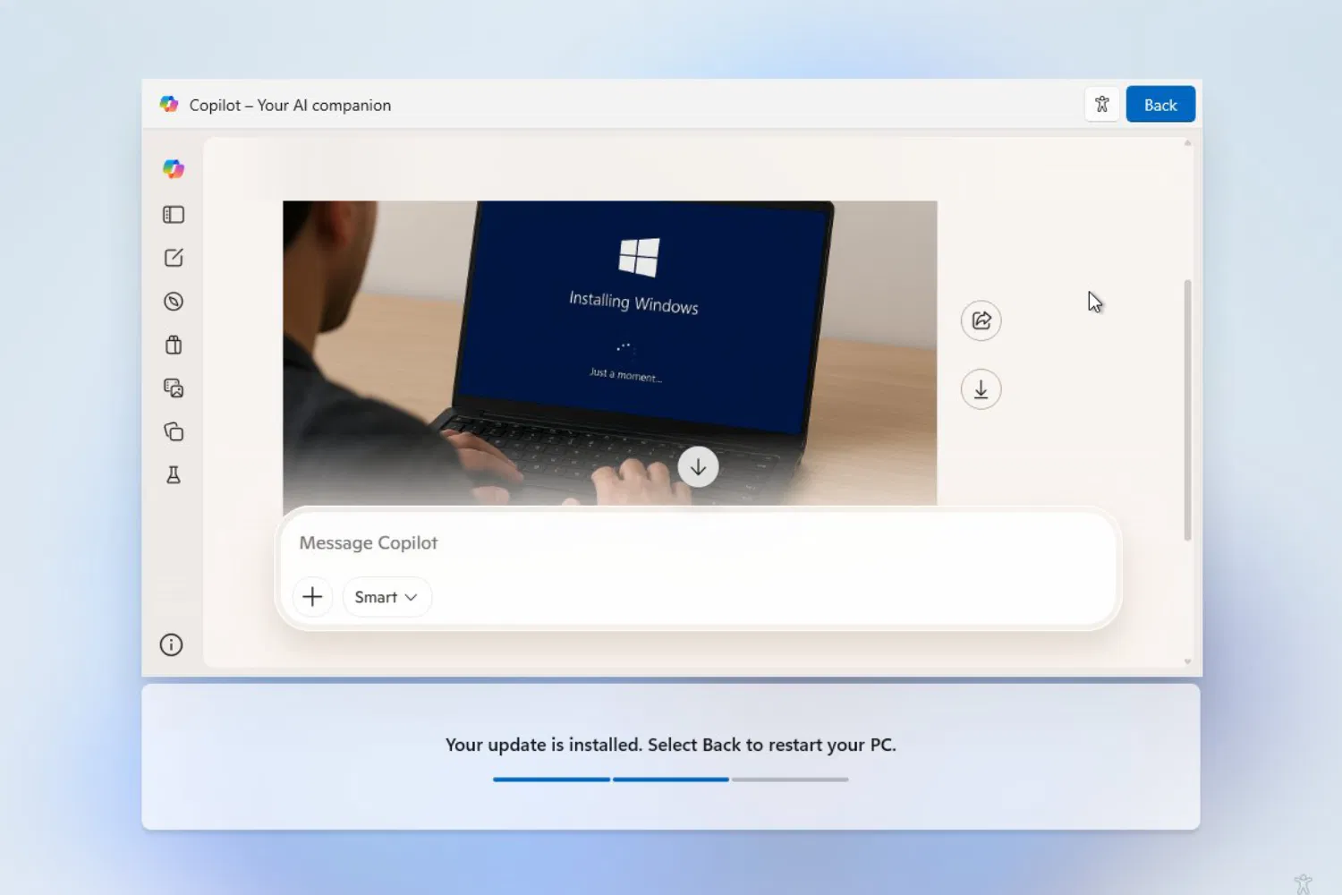
Task: Start a new chat with the compose icon
Action: point(173,258)
